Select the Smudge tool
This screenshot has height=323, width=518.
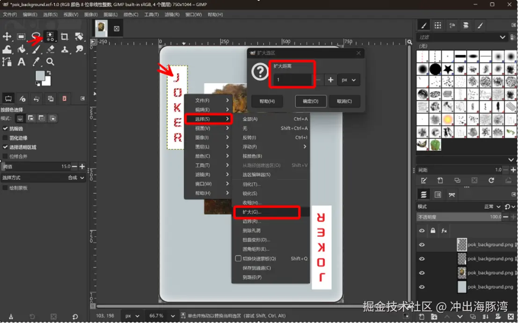point(79,49)
